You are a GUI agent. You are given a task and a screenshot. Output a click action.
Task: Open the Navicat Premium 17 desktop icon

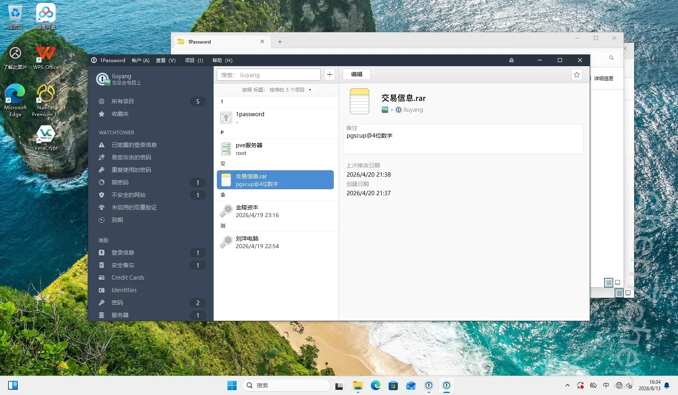click(x=46, y=100)
